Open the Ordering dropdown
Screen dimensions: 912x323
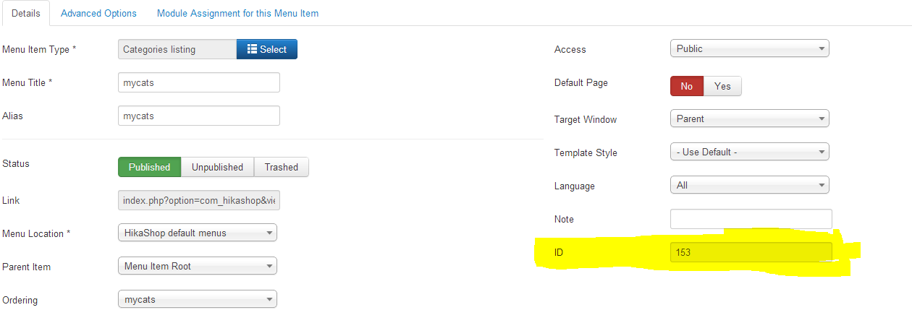click(197, 299)
